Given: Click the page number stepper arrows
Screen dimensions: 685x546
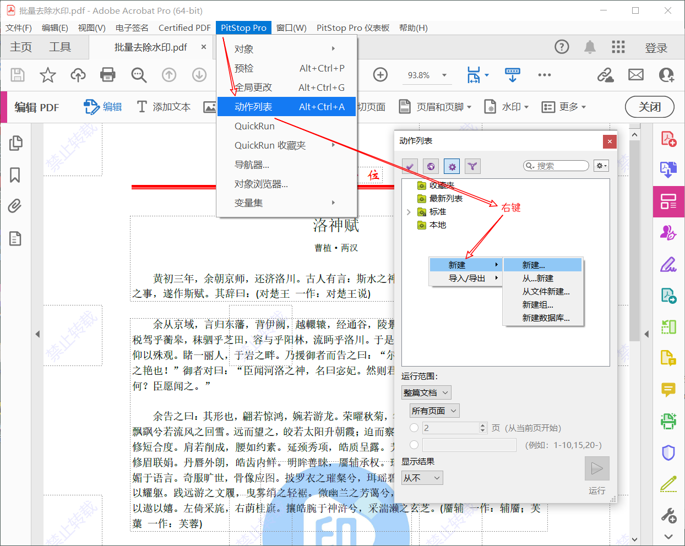Looking at the screenshot, I should [483, 428].
